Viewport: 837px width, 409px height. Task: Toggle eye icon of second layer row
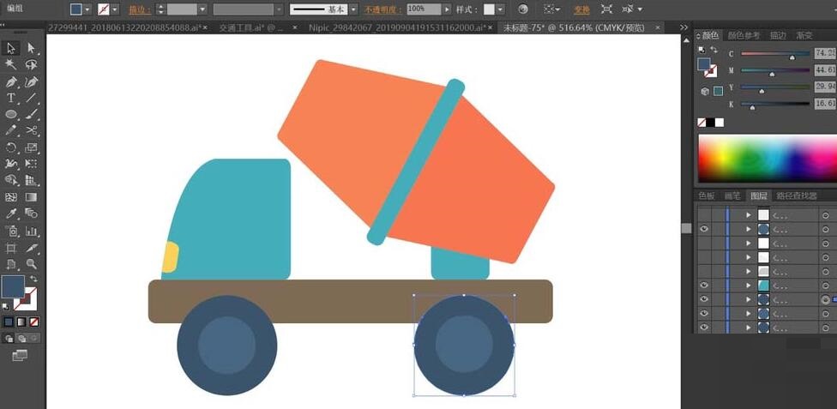click(704, 229)
